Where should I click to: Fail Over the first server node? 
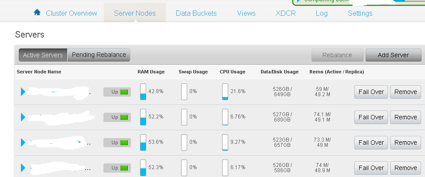coord(371,92)
